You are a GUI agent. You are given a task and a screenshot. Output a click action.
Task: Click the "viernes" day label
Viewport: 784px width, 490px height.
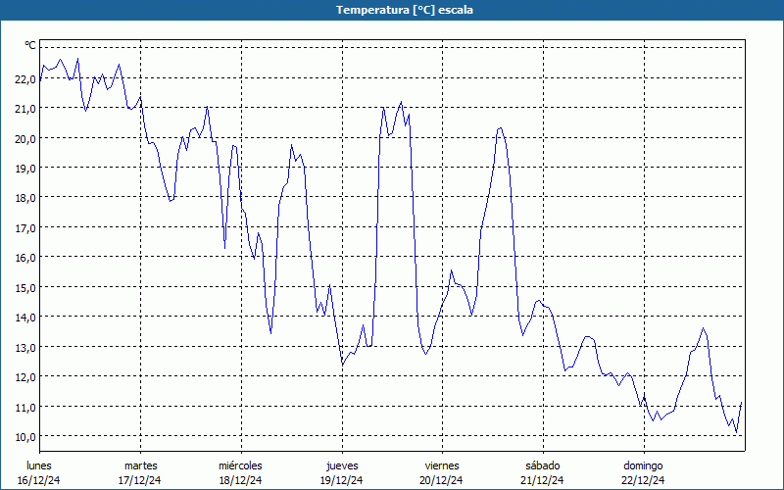pyautogui.click(x=442, y=465)
